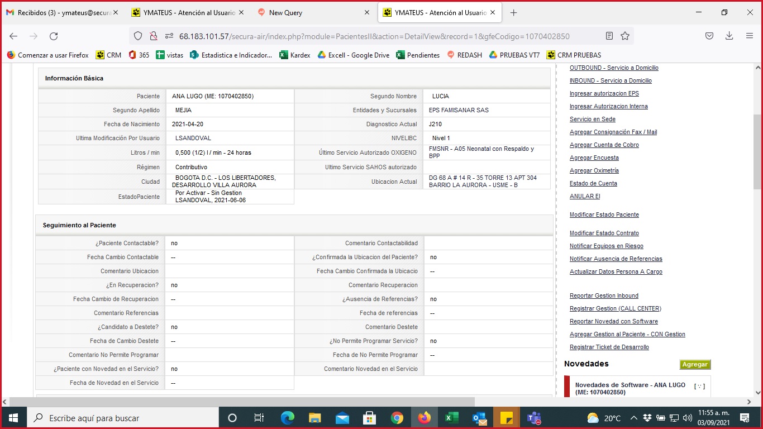The image size is (763, 429).
Task: Click Reportar Novedad con Software link
Action: [614, 321]
